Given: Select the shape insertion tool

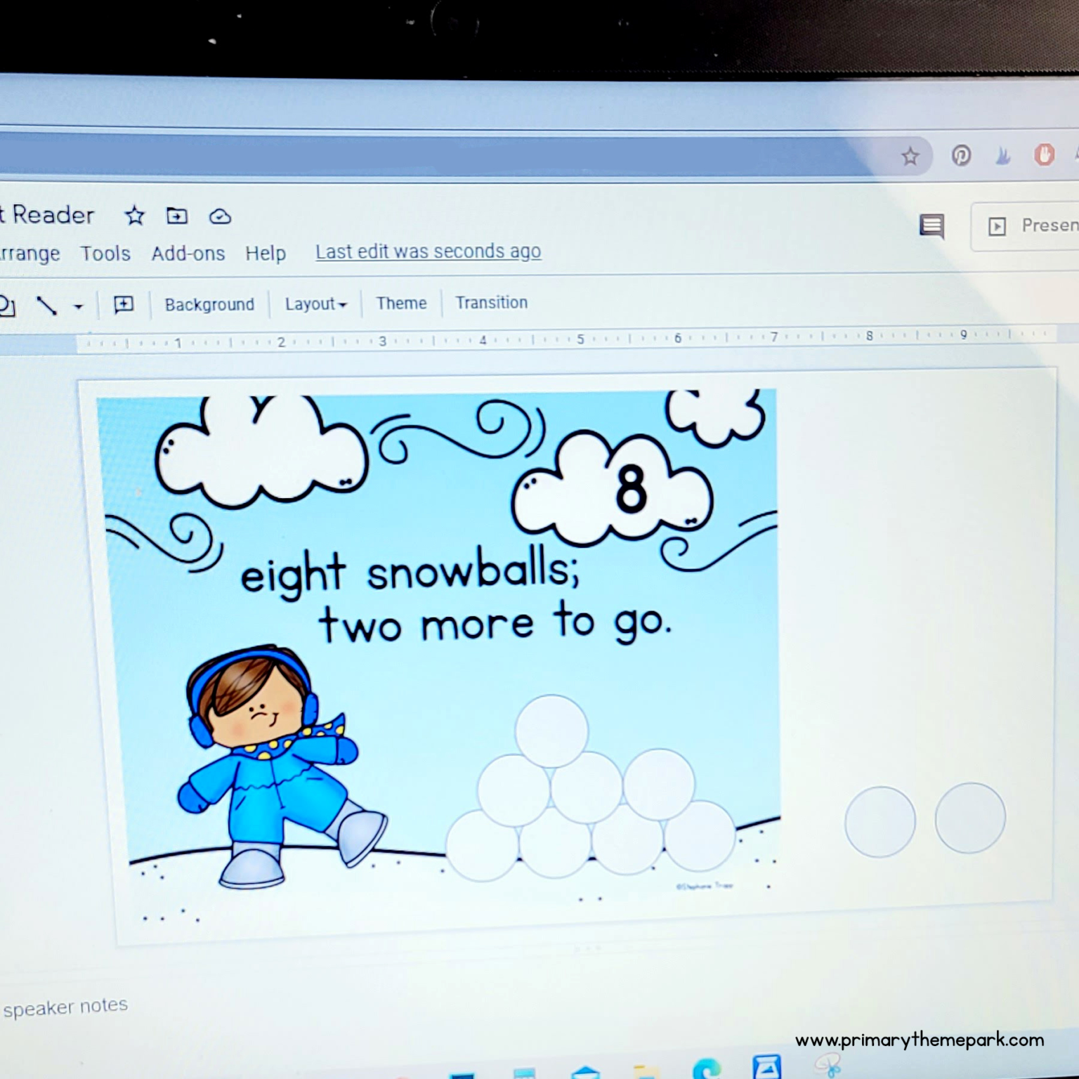Looking at the screenshot, I should coord(6,305).
